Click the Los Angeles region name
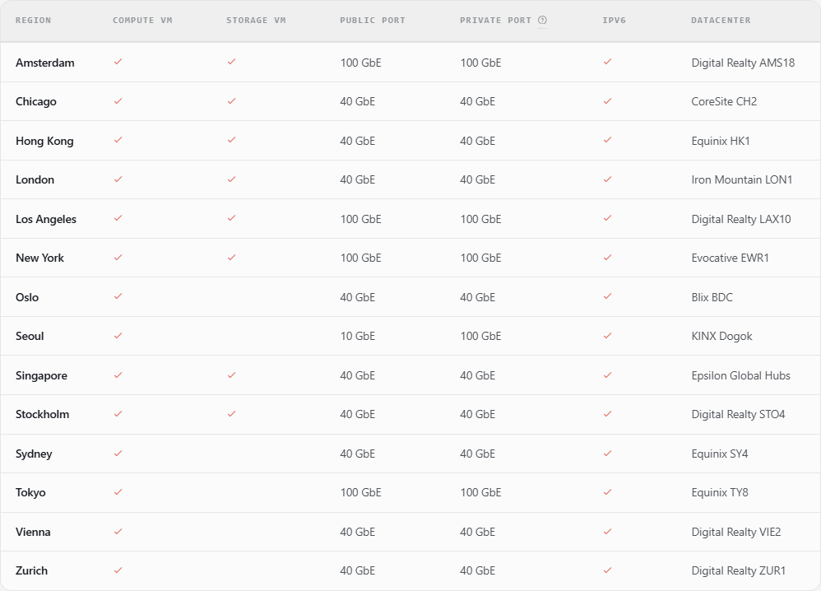Image resolution: width=821 pixels, height=591 pixels. pyautogui.click(x=46, y=219)
